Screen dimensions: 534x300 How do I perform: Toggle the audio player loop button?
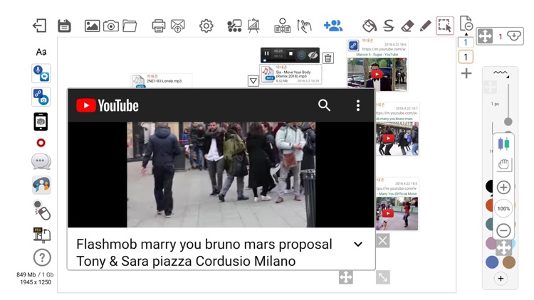pos(301,55)
